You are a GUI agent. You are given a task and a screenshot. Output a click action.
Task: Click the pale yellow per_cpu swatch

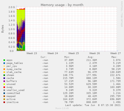(4, 66)
